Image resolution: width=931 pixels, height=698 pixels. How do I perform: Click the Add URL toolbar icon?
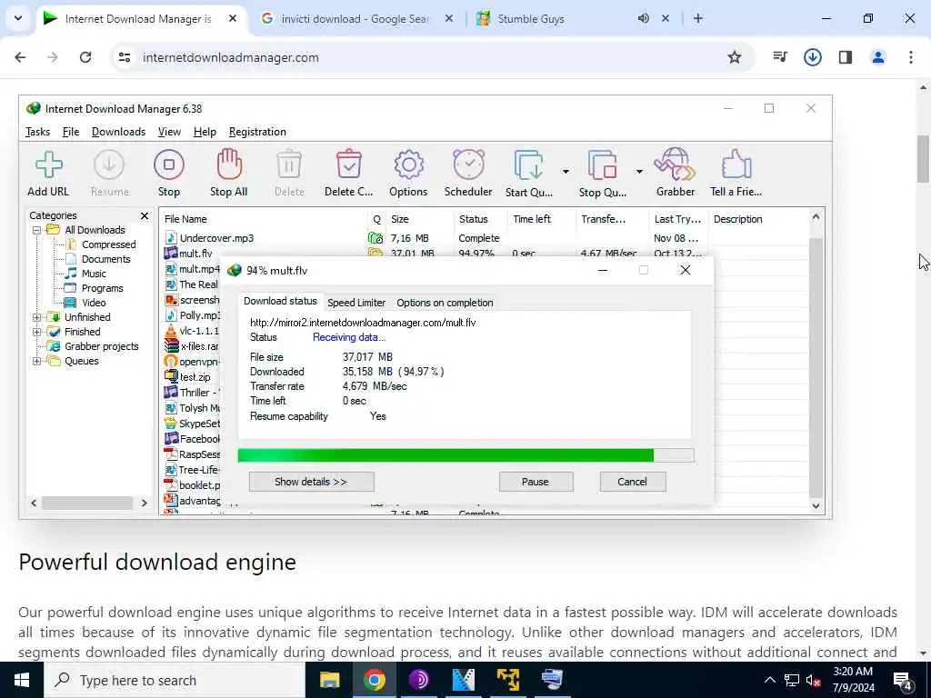pos(48,165)
